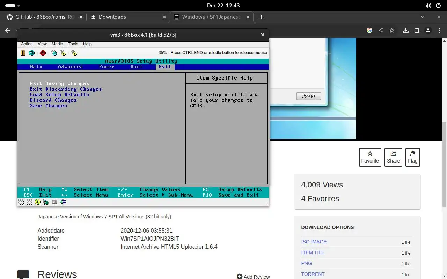Image resolution: width=447 pixels, height=279 pixels.
Task: Open browser three-dot menu
Action: point(439,31)
